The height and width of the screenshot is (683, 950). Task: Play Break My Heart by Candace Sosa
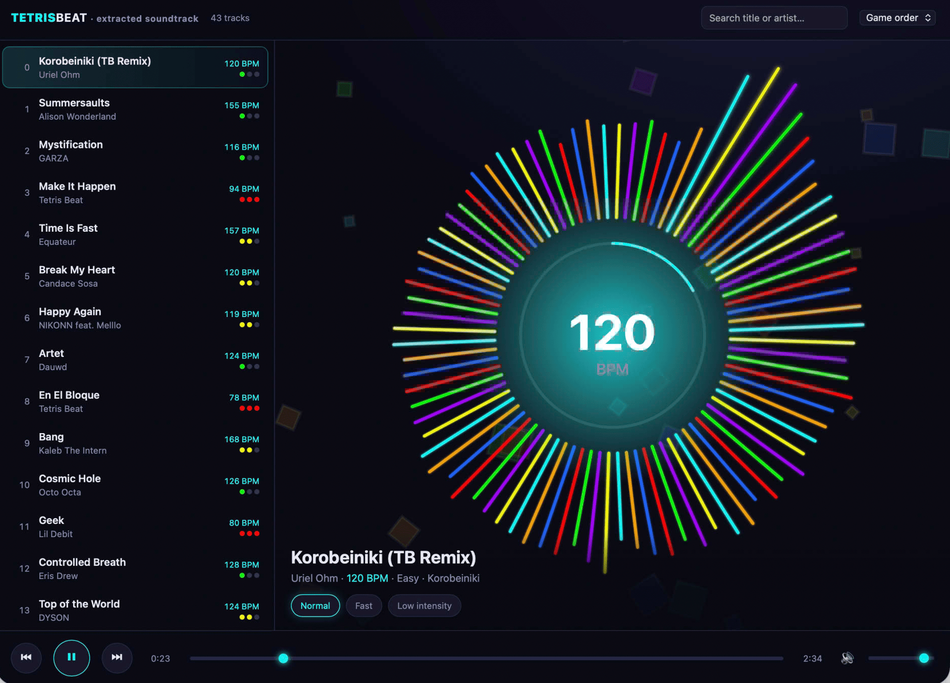pos(135,276)
